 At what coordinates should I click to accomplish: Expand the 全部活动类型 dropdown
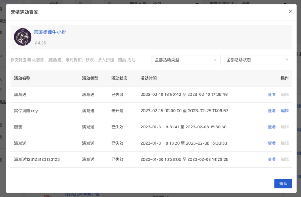[x=185, y=60]
